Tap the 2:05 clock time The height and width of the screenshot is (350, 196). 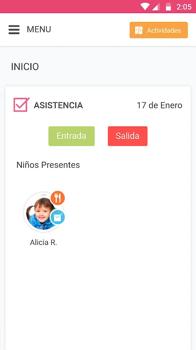pyautogui.click(x=184, y=7)
